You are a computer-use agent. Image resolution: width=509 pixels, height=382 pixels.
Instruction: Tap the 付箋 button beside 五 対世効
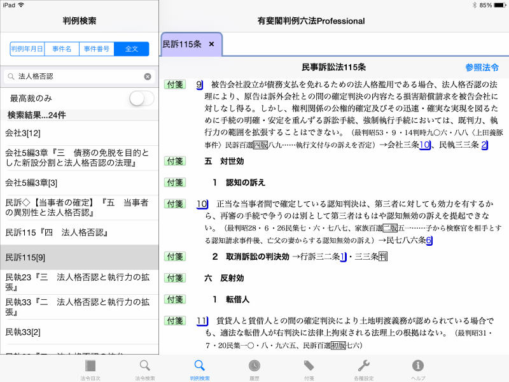click(x=175, y=161)
